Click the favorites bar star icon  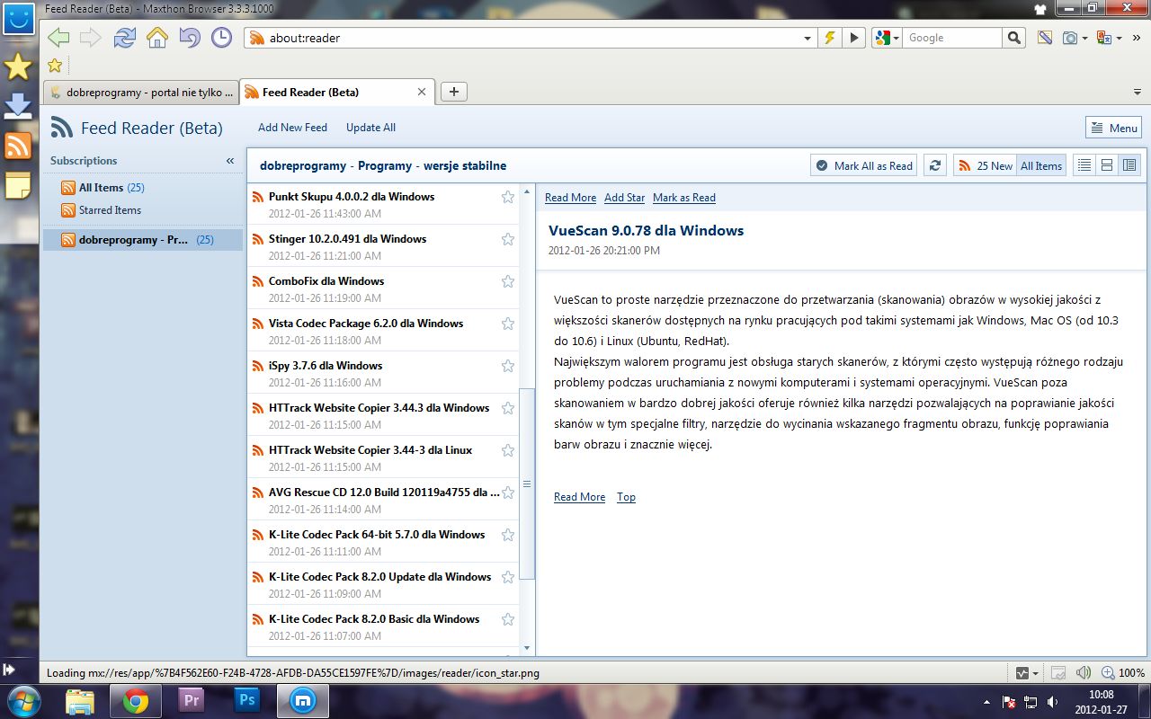click(55, 66)
